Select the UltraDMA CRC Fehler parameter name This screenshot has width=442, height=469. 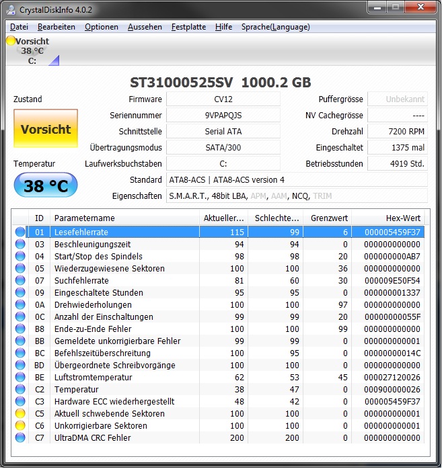point(93,438)
